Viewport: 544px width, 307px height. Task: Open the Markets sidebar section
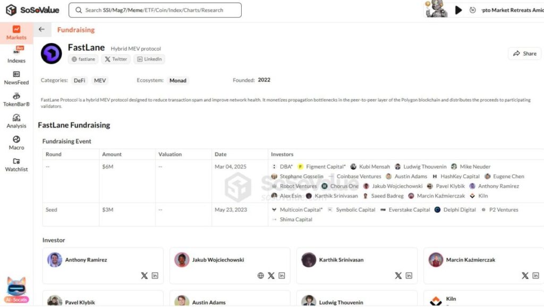coord(16,33)
